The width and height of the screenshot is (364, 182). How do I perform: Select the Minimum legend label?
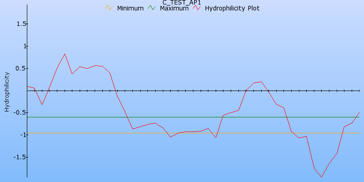130,8
